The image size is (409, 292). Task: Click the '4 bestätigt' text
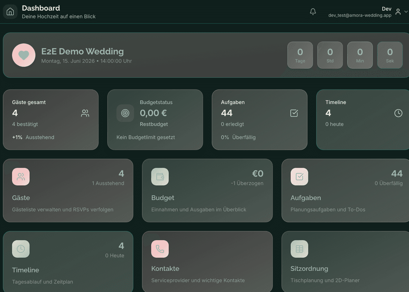pyautogui.click(x=25, y=124)
